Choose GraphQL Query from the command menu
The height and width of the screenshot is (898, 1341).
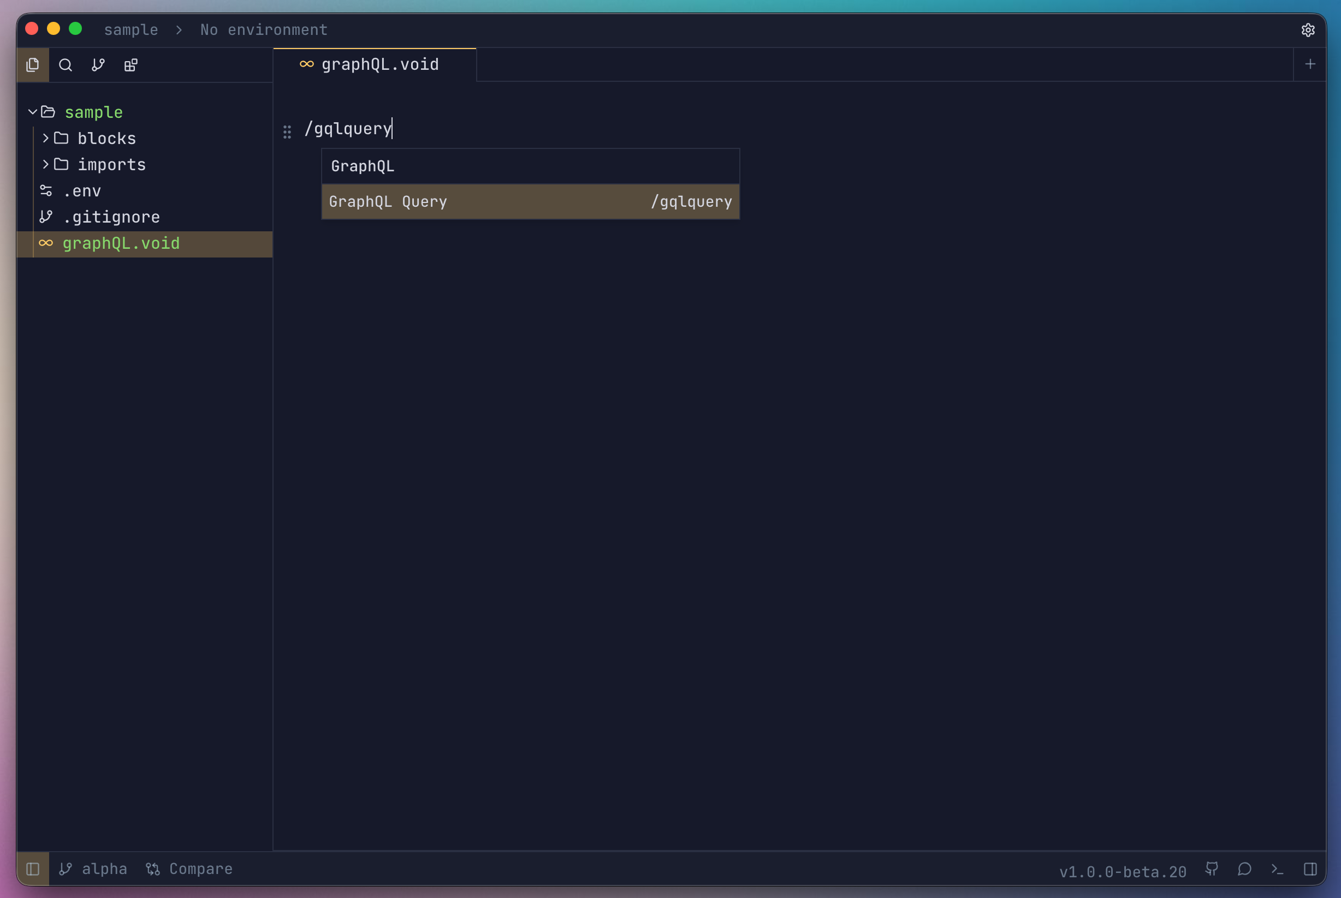pyautogui.click(x=530, y=201)
